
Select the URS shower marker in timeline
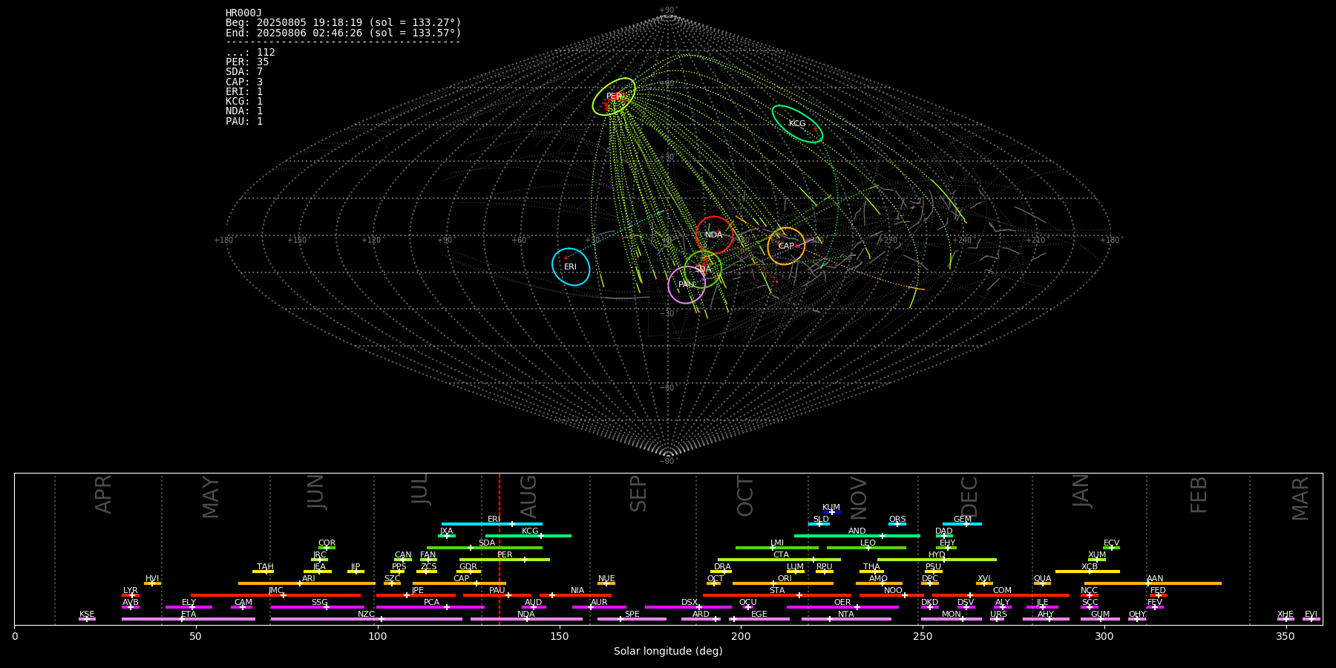tap(997, 619)
